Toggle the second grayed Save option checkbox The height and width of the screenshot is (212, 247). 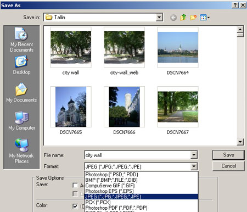[75, 194]
